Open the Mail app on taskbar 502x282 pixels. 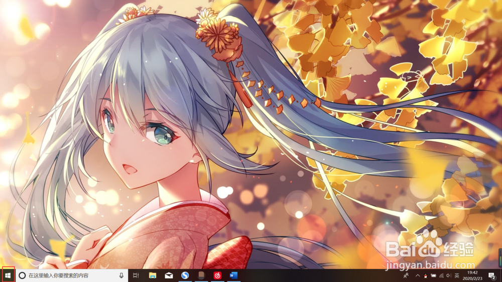(x=169, y=275)
